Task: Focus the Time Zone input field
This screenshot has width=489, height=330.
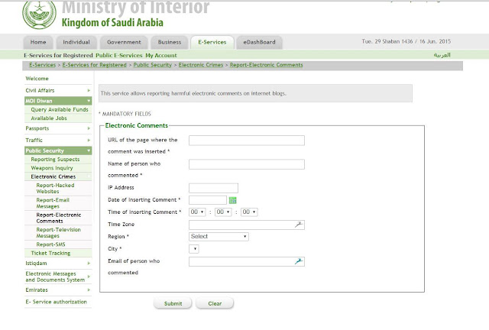Action: [x=247, y=225]
